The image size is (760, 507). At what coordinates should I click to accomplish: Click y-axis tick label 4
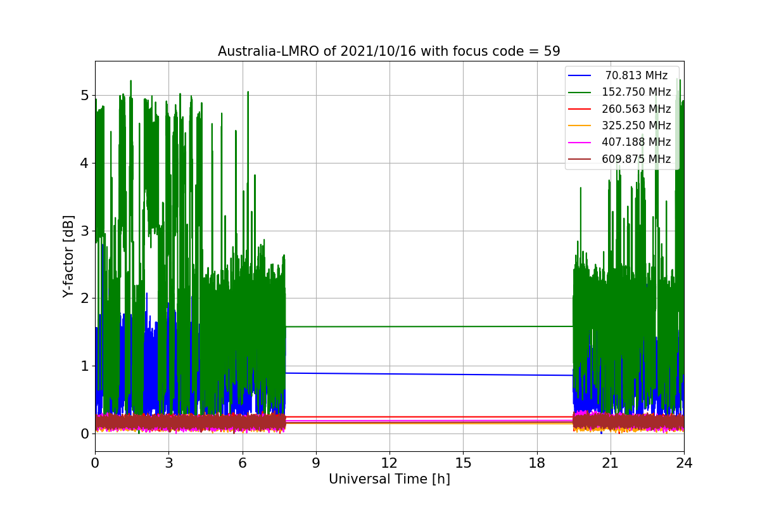(85, 164)
